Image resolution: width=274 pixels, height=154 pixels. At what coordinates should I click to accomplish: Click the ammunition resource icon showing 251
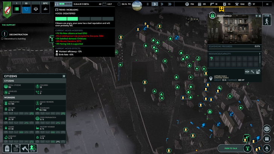tap(199, 4)
